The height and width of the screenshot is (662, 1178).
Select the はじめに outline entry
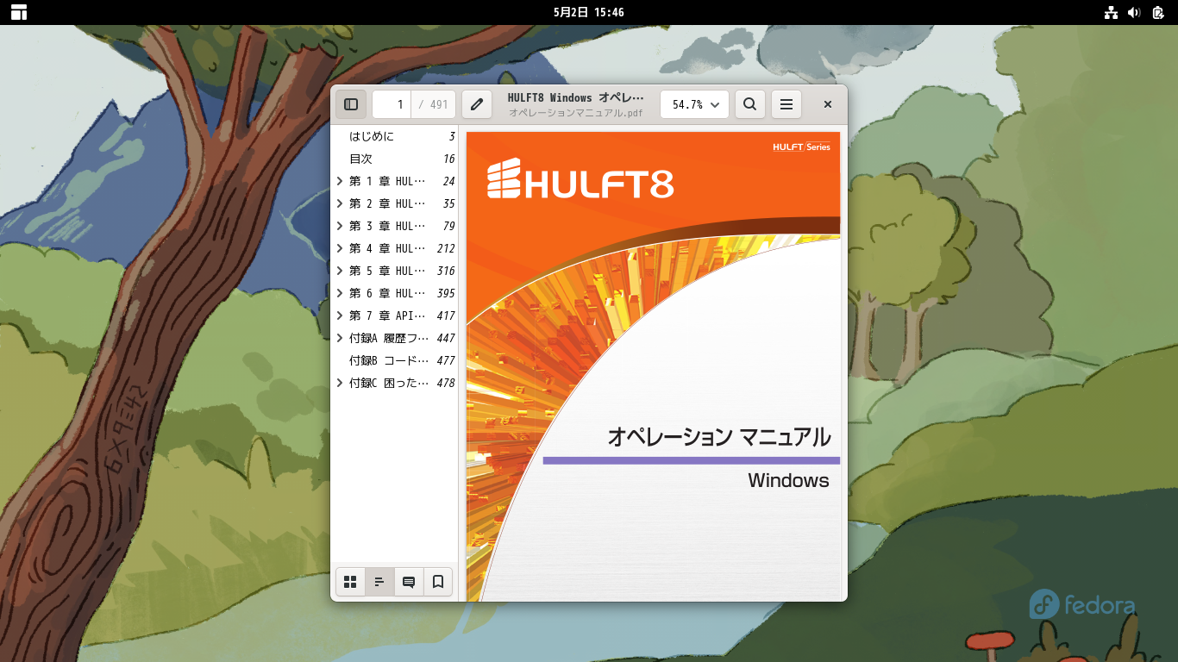(372, 136)
